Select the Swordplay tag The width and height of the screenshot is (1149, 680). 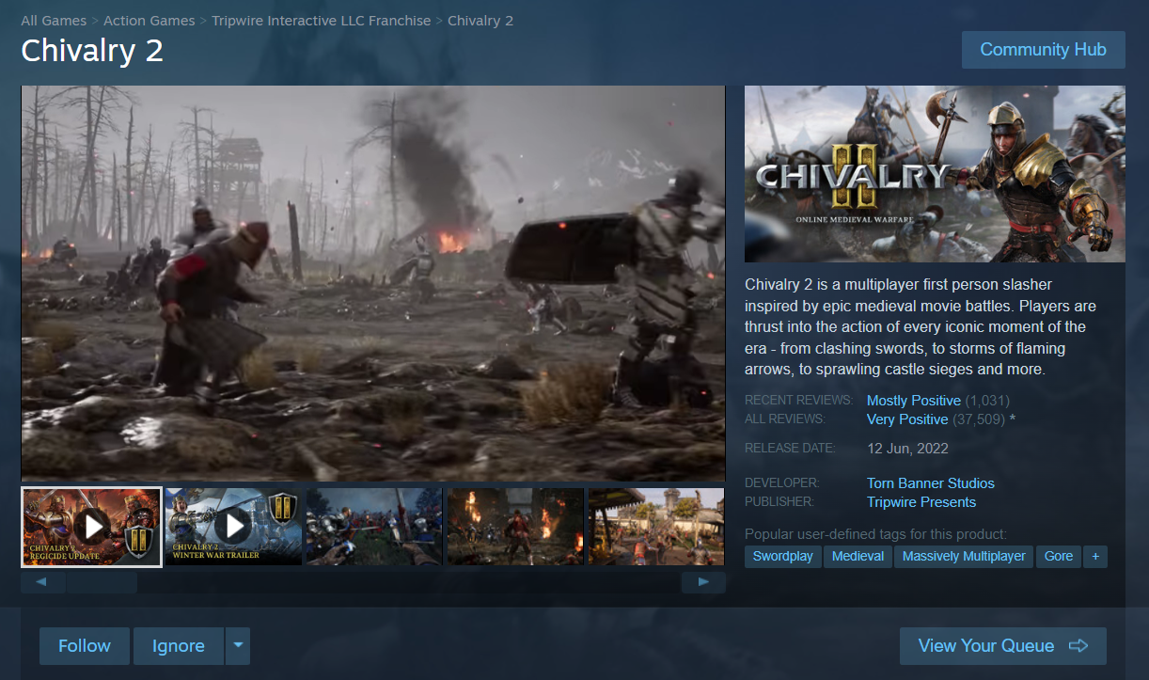(783, 556)
